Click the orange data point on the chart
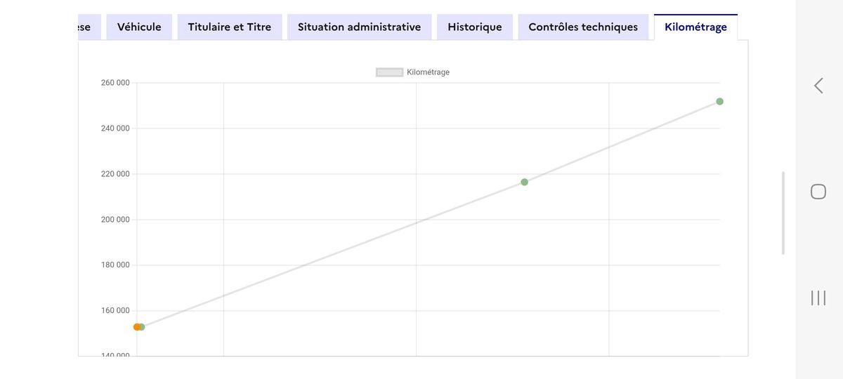 click(x=137, y=327)
